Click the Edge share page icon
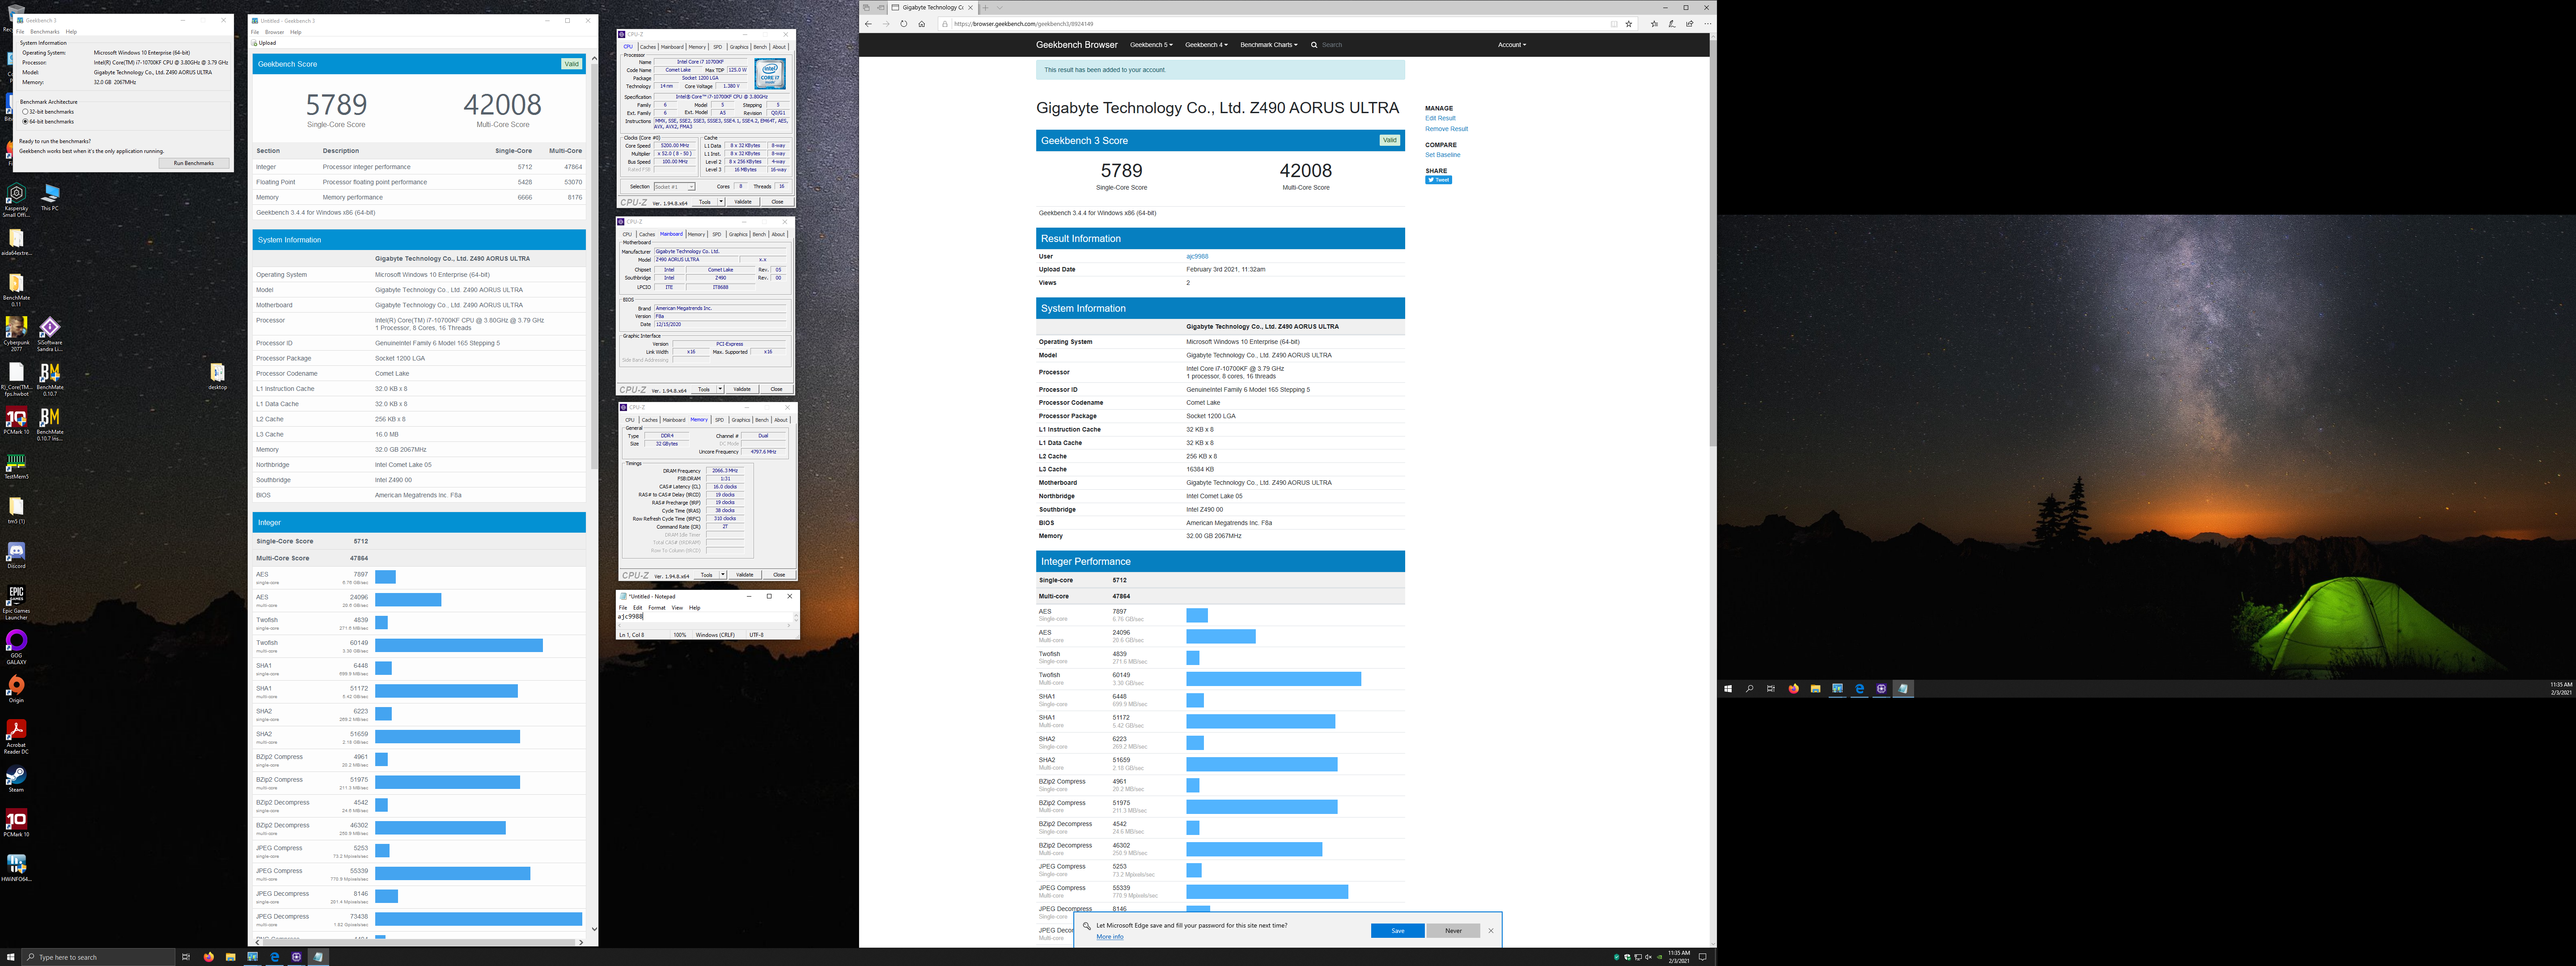Screen dimensions: 2576x966 tap(1690, 24)
